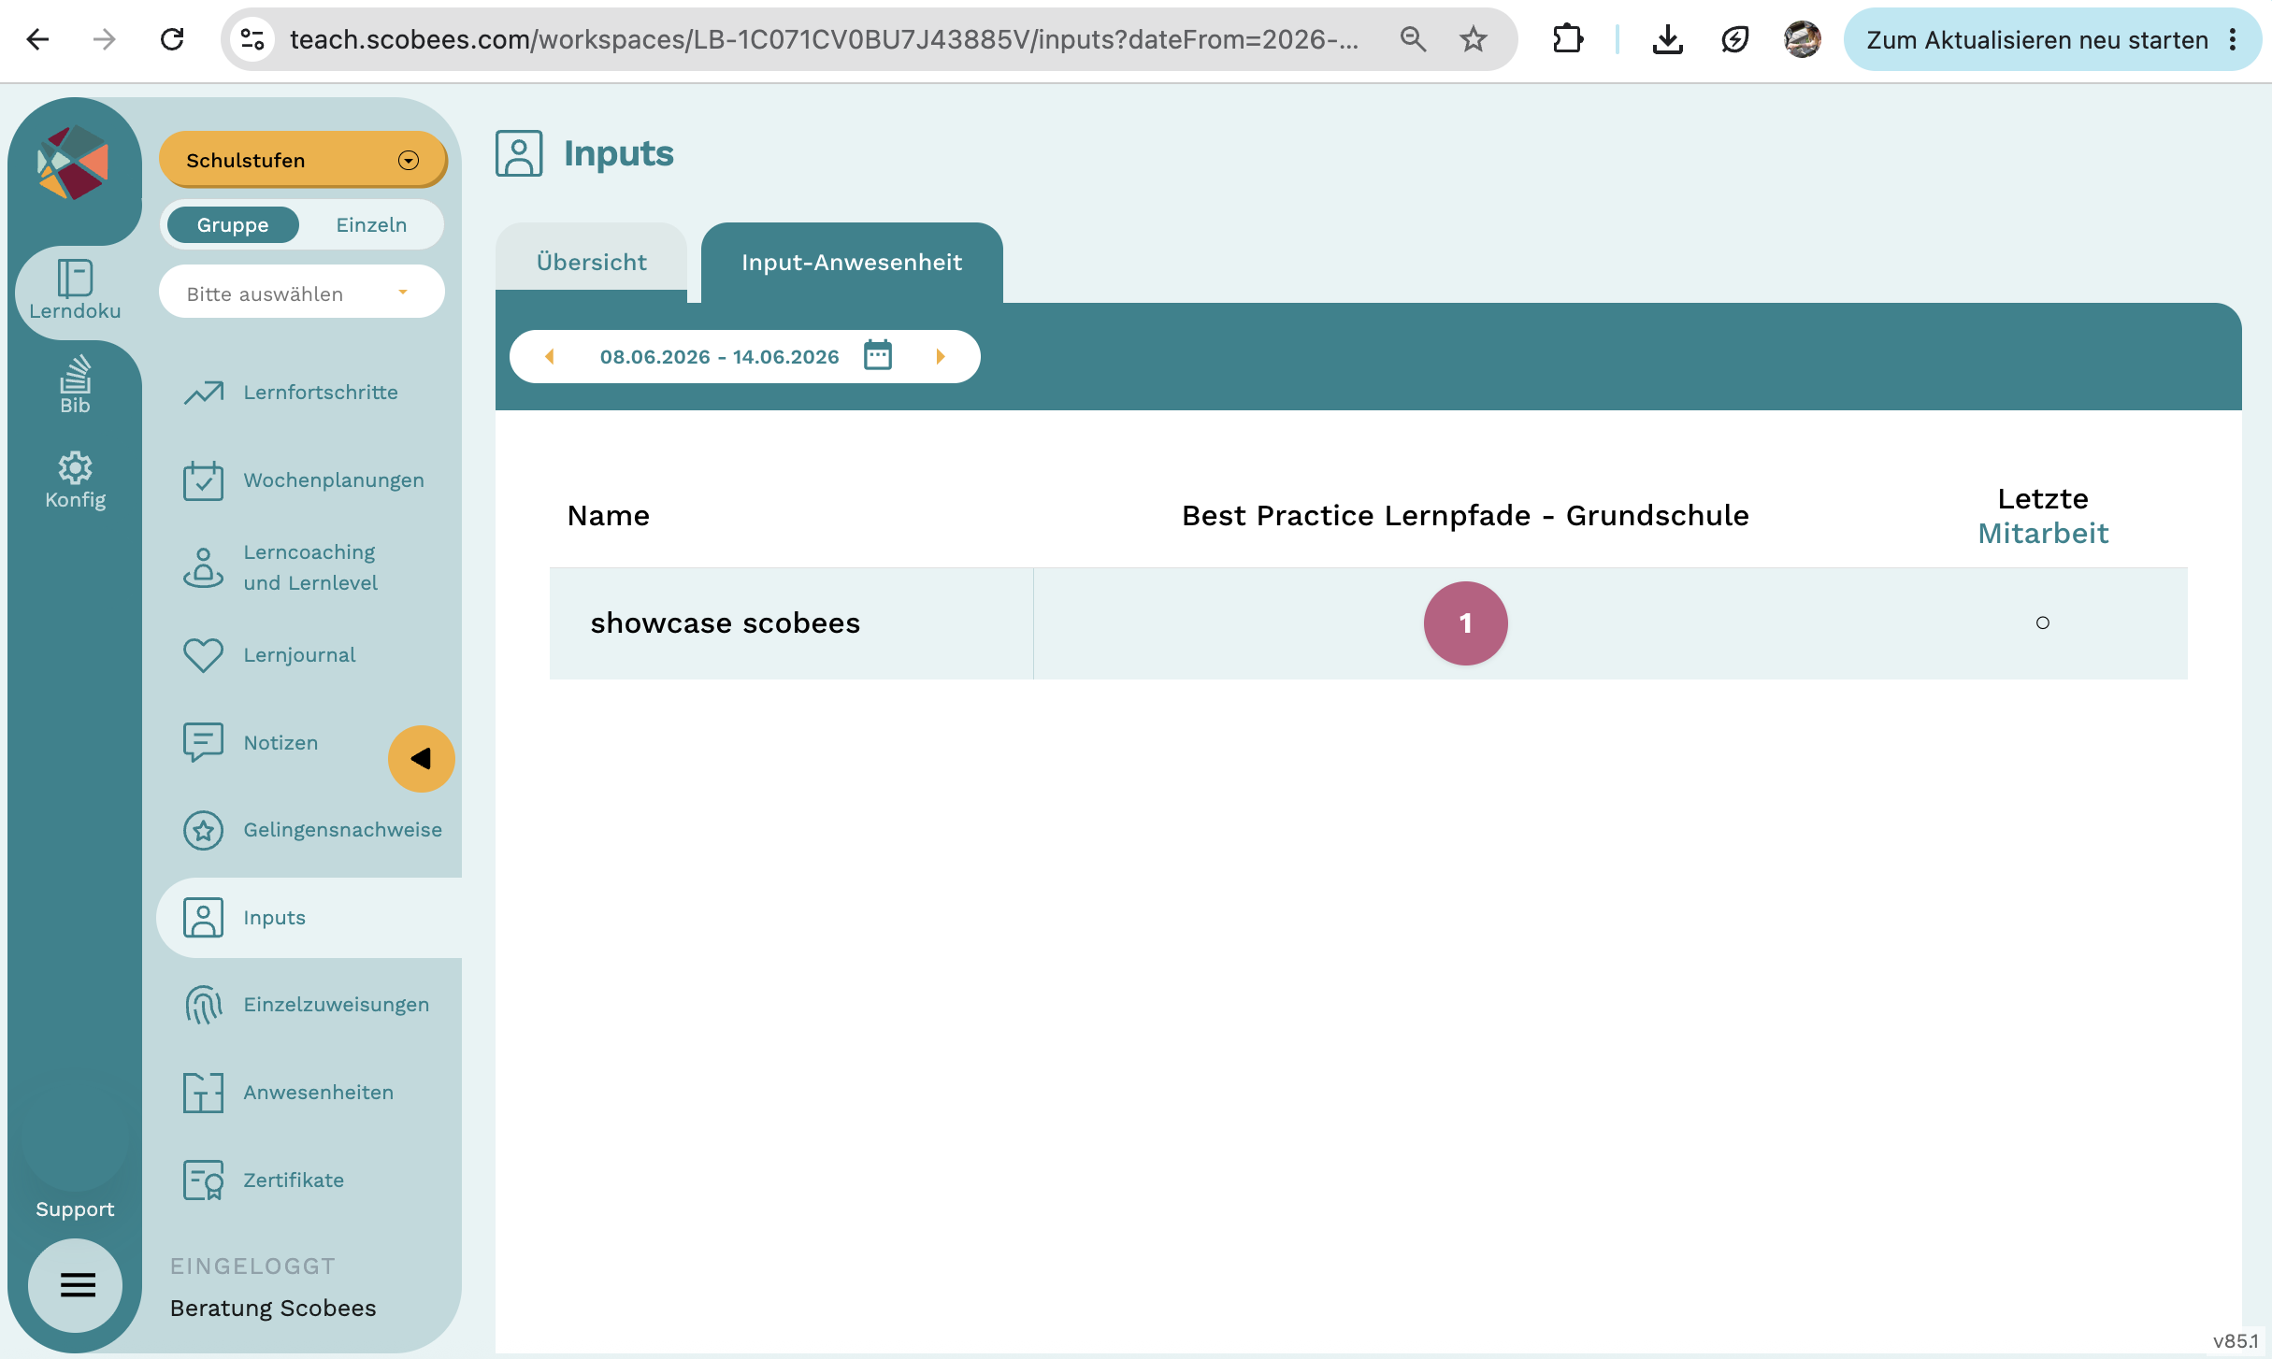2272x1359 pixels.
Task: Select the showcase scobees name cell
Action: (791, 623)
